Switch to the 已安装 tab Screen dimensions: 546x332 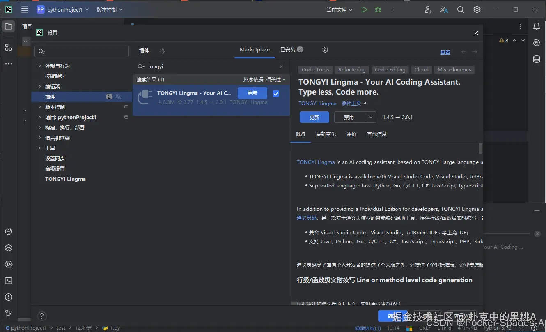coord(291,50)
